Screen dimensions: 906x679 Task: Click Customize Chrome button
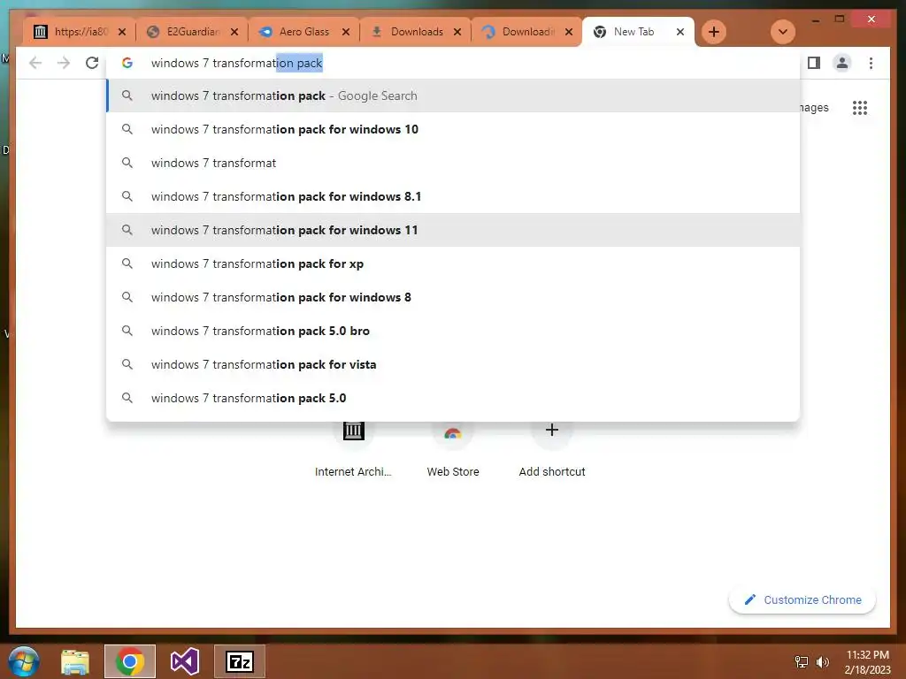pyautogui.click(x=802, y=600)
